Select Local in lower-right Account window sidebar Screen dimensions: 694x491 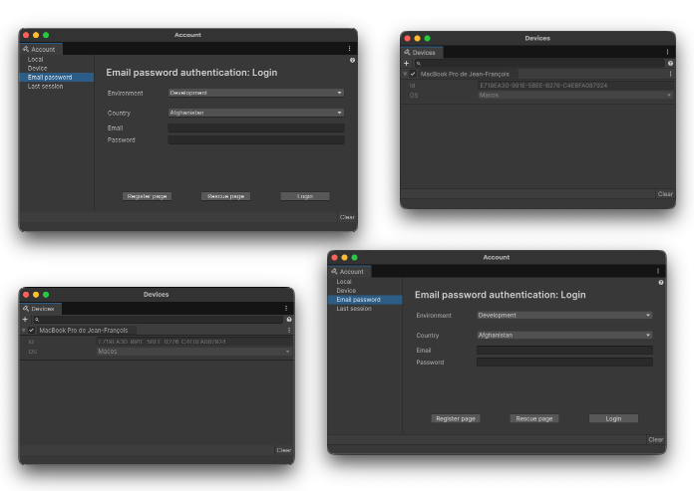coord(344,282)
